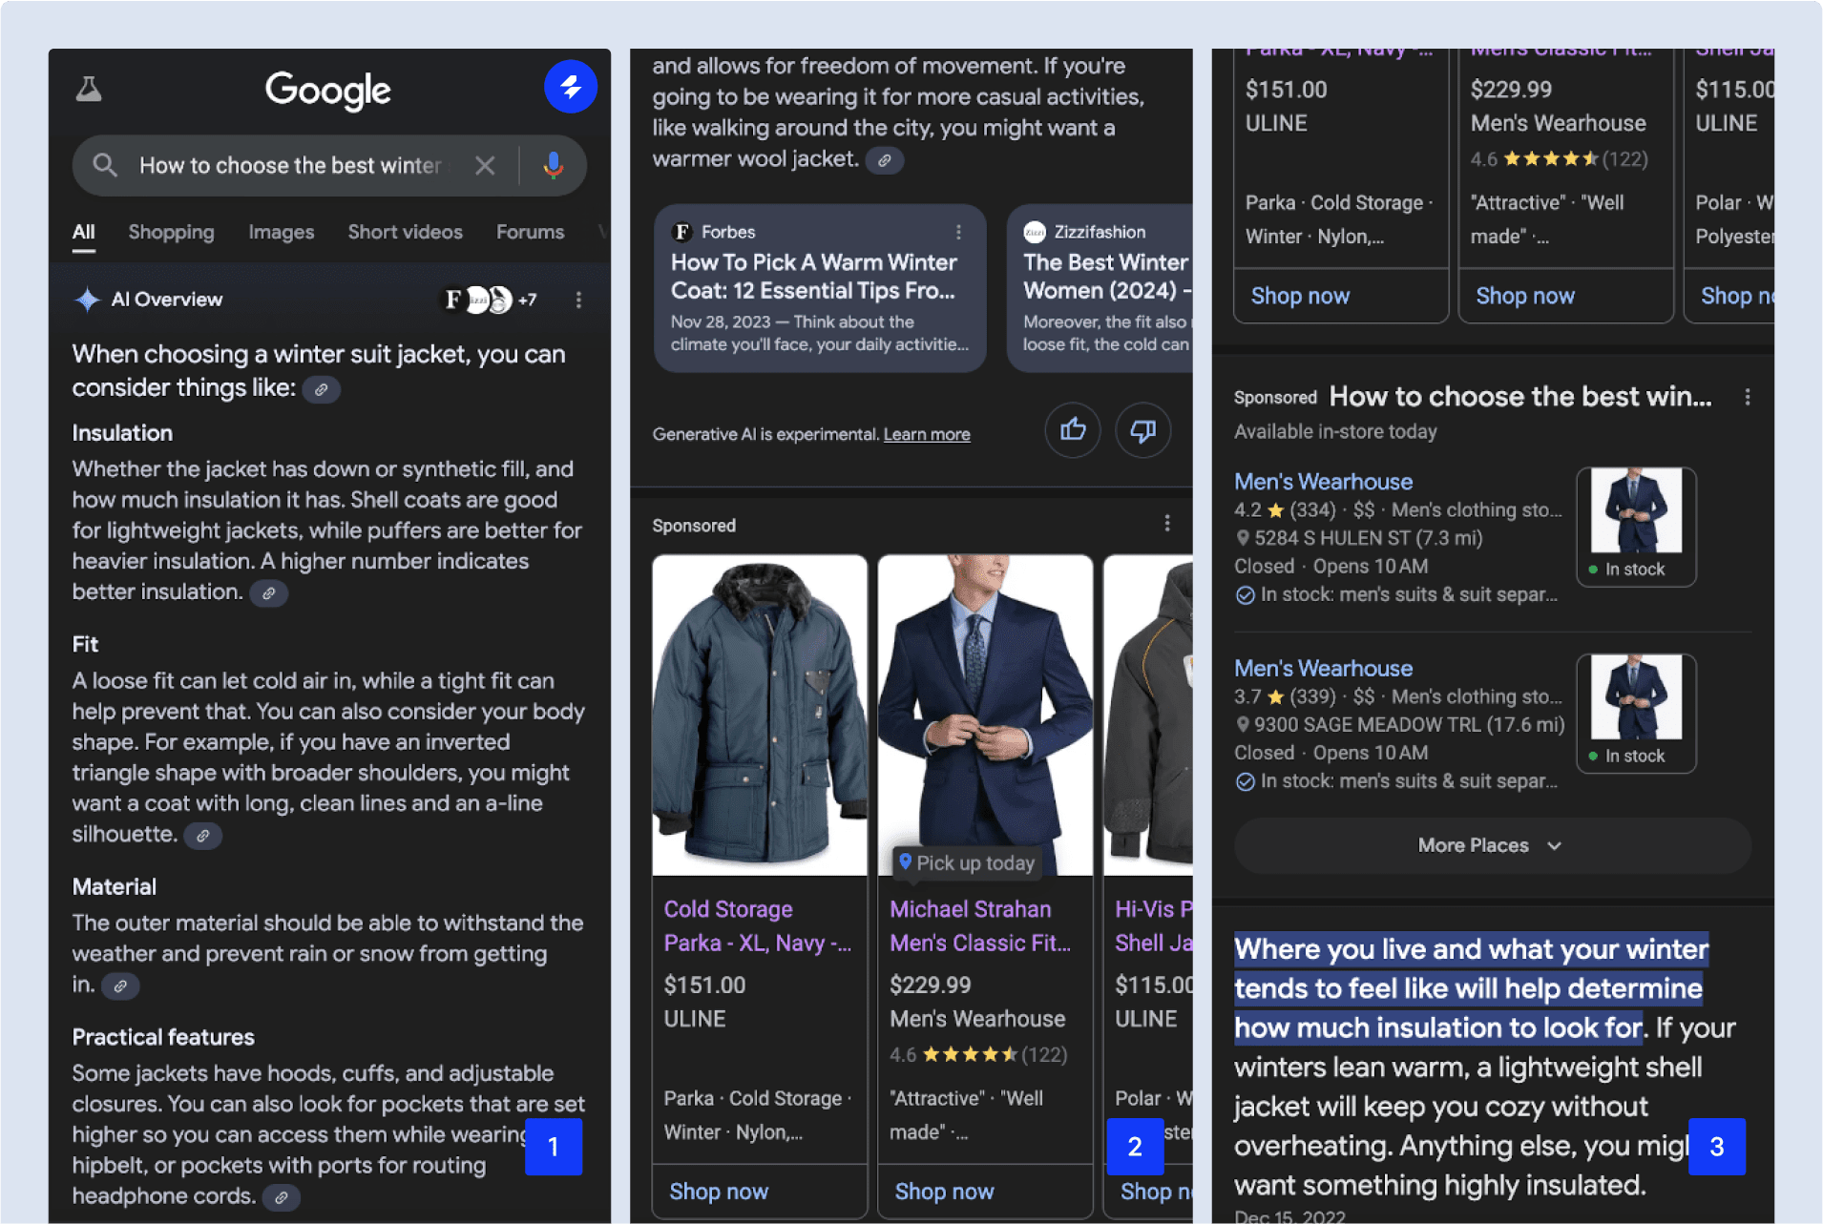Select the All tab
The width and height of the screenshot is (1823, 1224).
[x=84, y=232]
